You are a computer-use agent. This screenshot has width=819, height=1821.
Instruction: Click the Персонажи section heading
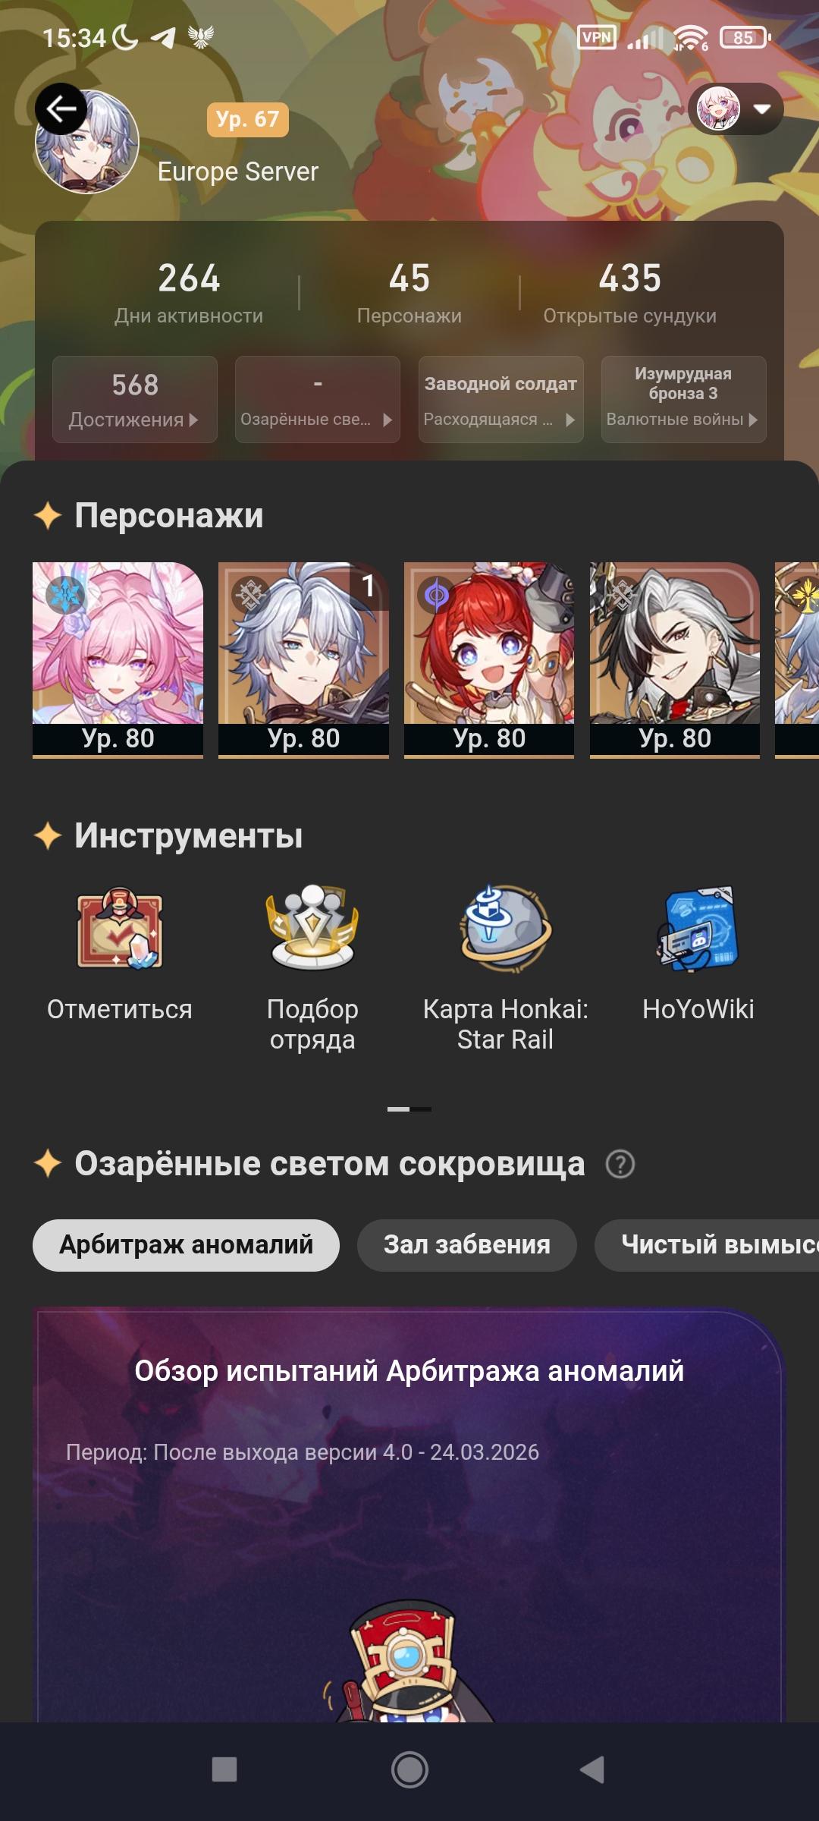tap(168, 516)
